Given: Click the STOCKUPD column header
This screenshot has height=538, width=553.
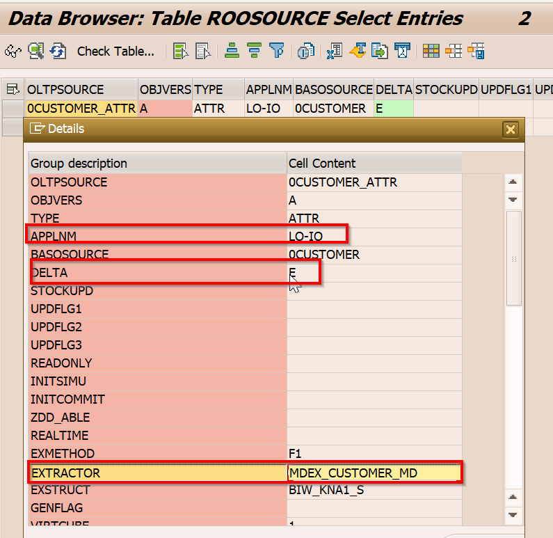Looking at the screenshot, I should 446,90.
